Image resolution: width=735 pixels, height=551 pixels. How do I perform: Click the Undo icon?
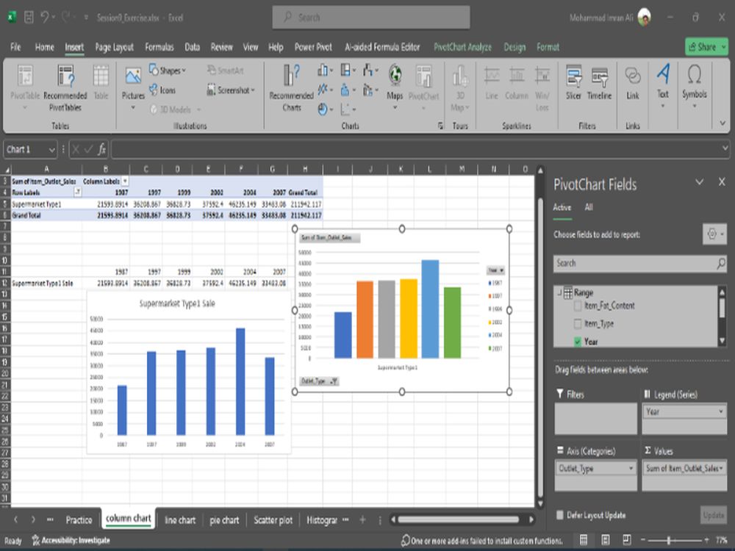tap(45, 18)
